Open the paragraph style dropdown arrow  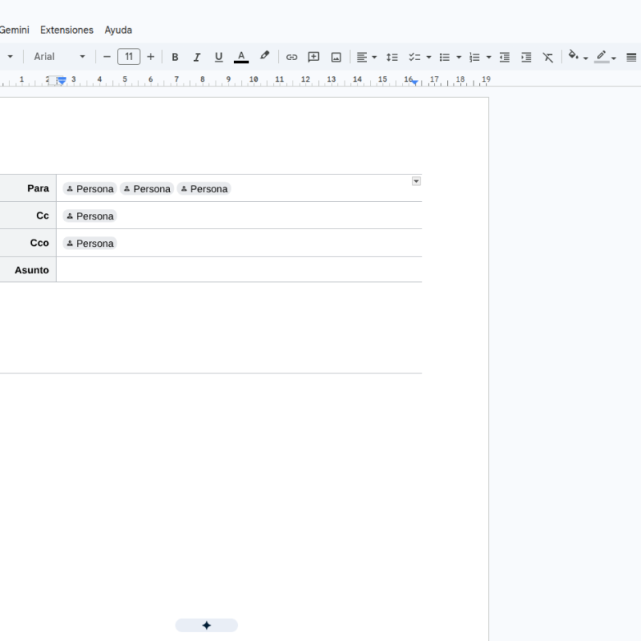click(x=10, y=57)
